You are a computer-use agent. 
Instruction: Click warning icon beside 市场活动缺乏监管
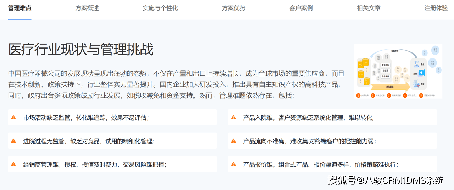tap(13, 117)
